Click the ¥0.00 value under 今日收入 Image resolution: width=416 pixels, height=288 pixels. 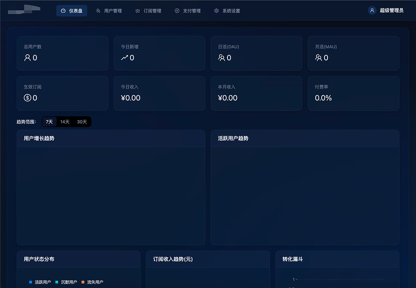click(x=130, y=98)
